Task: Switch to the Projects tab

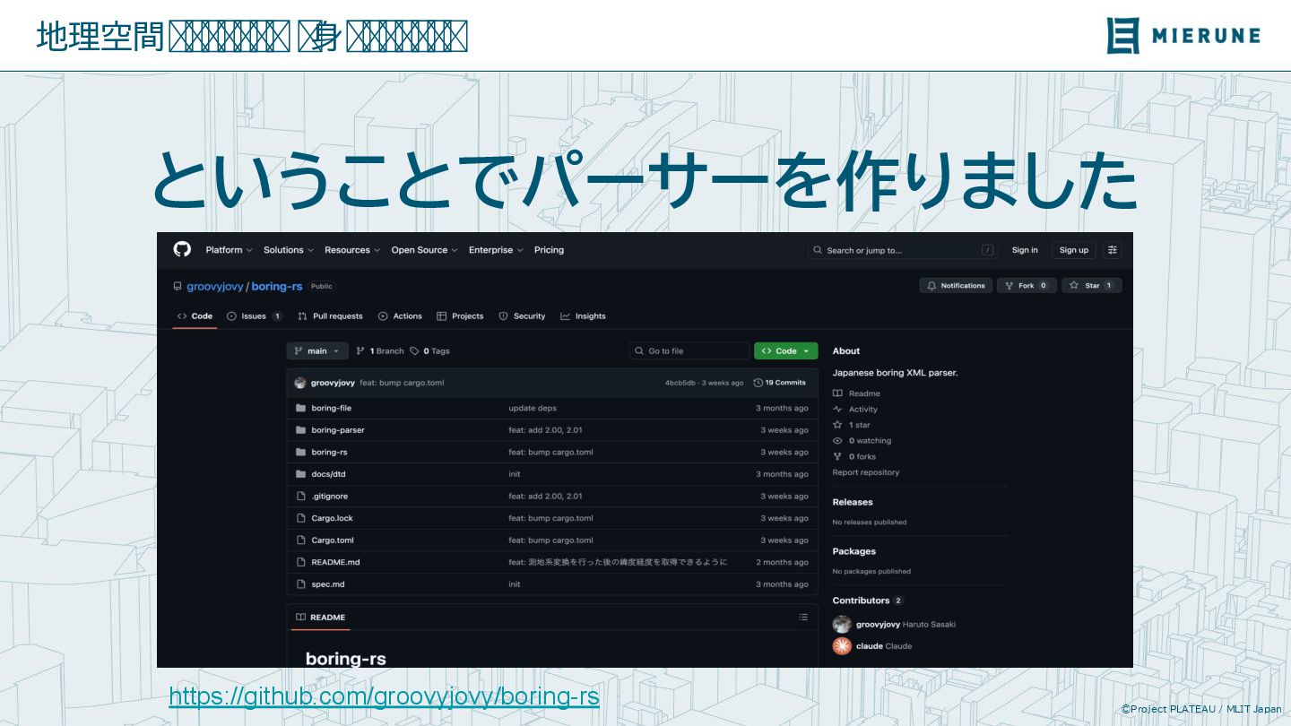Action: [x=460, y=316]
